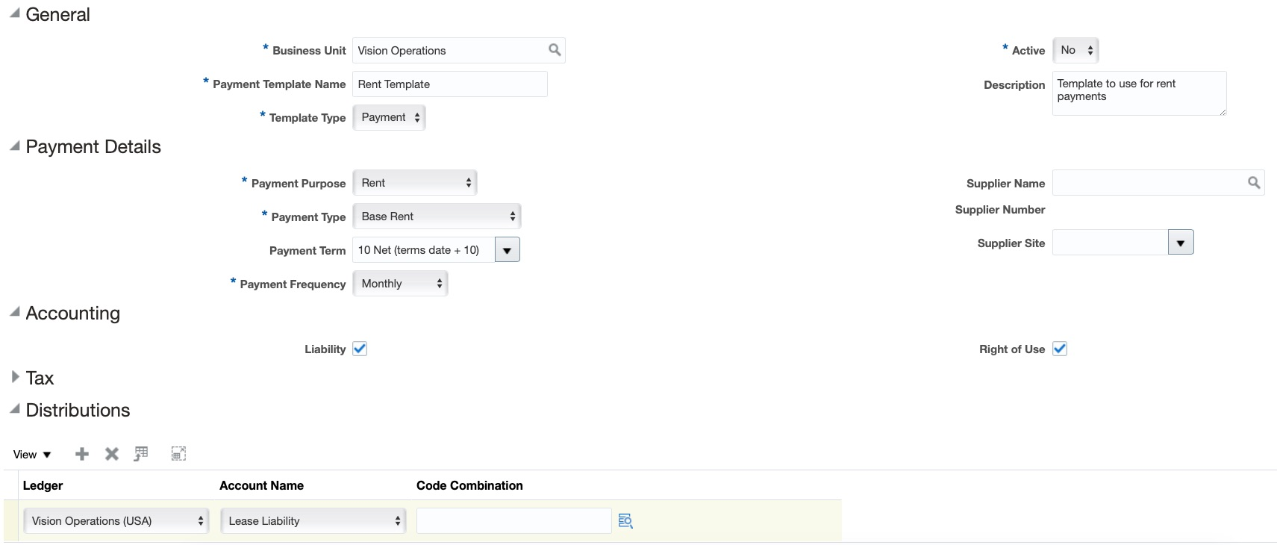Screen dimensions: 1277x545
Task: Open the View menu in Distributions
Action: (32, 455)
